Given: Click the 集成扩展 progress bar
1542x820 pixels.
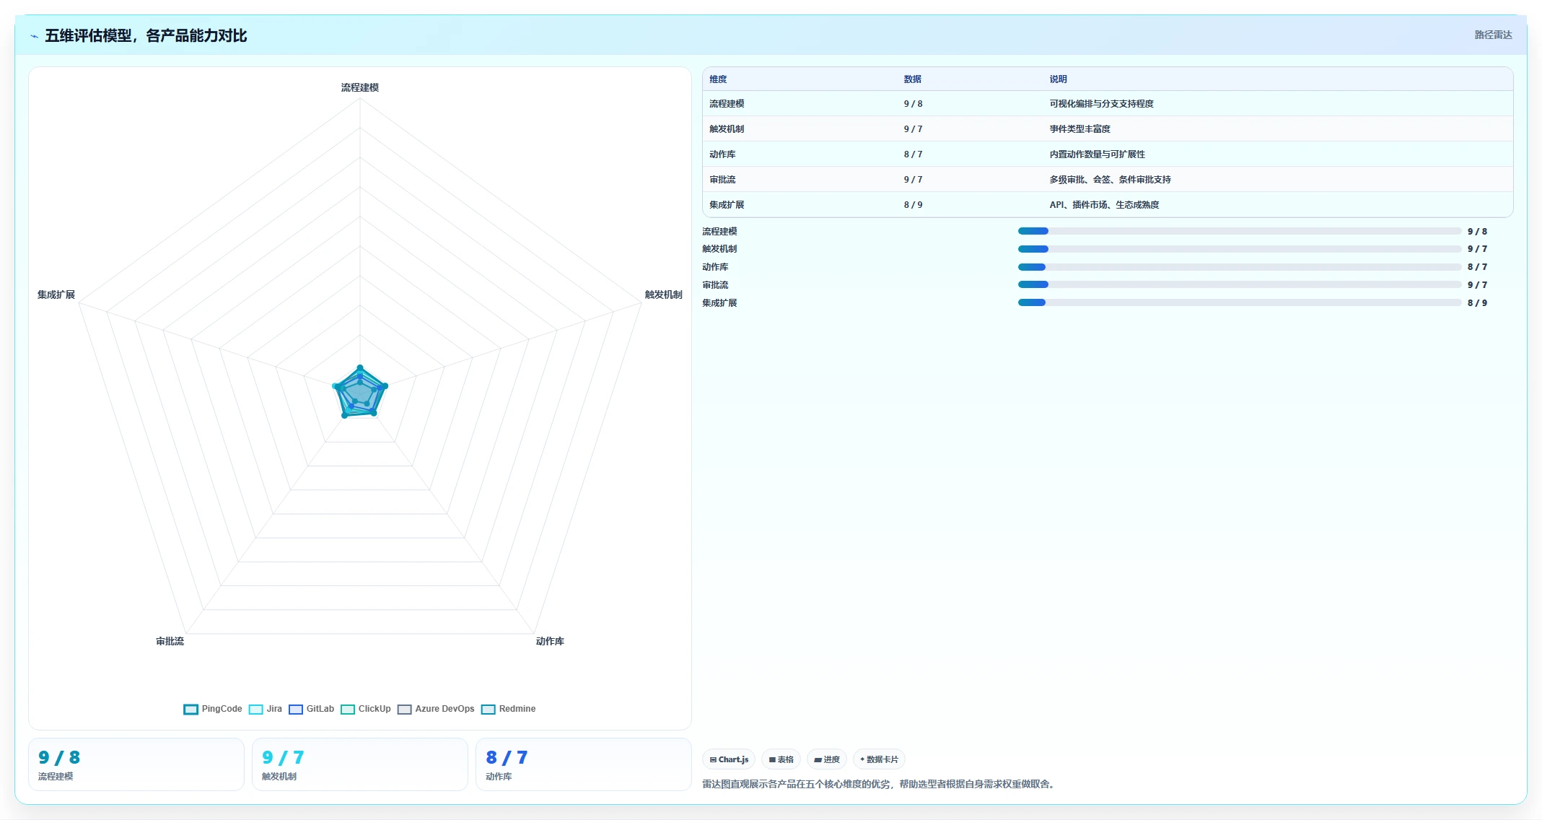Looking at the screenshot, I should 1240,302.
